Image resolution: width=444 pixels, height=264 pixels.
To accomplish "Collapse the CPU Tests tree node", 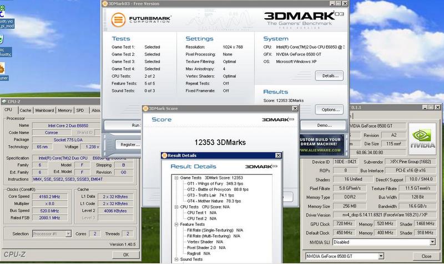I will 176,207.
